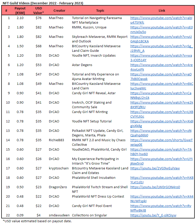This screenshot has width=196, height=224.
Task: Select topic Youdle NFT Setup Tutorial
Action: [92, 121]
